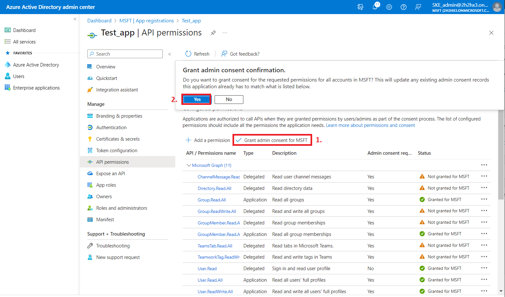The width and height of the screenshot is (505, 297).
Task: Open more options for Directory.Read.All row
Action: point(484,188)
